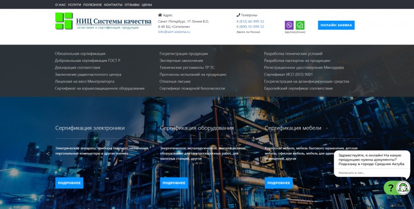This screenshot has height=209, width=414.
Task: Open Добровольная сертификация ГОСТ Р link
Action: (87, 60)
